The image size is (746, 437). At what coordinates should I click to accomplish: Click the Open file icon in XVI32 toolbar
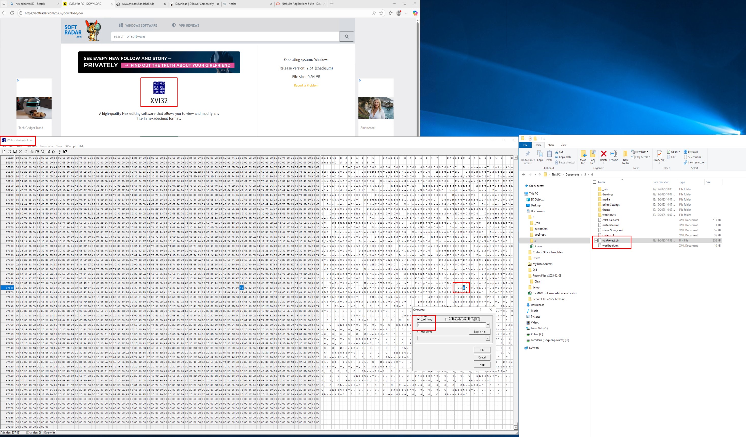click(9, 152)
